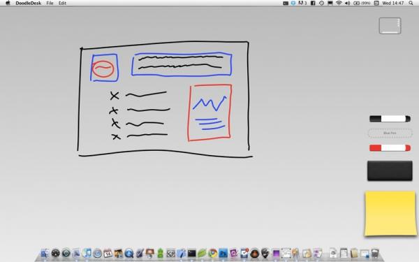This screenshot has height=262, width=419.
Task: Open Terminal from the dock
Action: point(191,253)
